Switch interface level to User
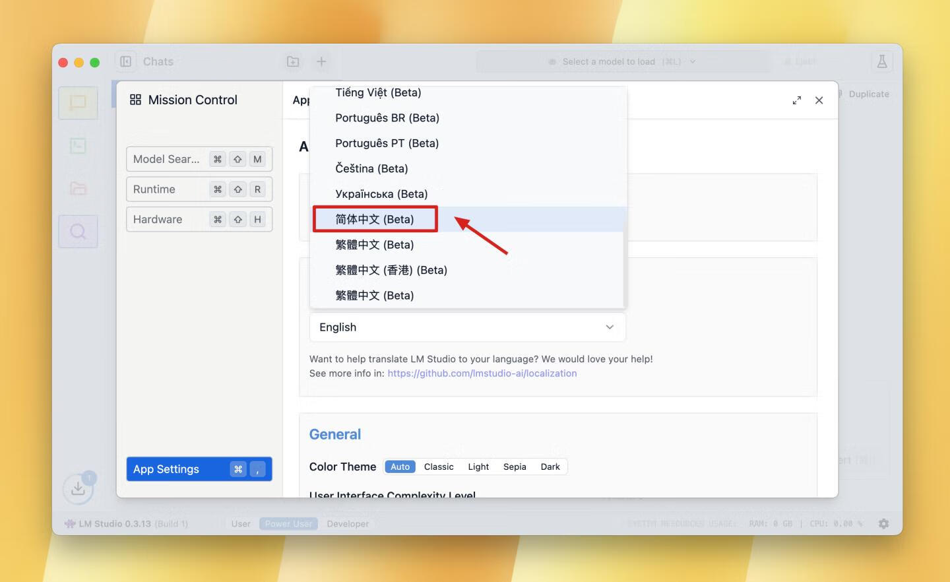This screenshot has width=950, height=582. [241, 523]
